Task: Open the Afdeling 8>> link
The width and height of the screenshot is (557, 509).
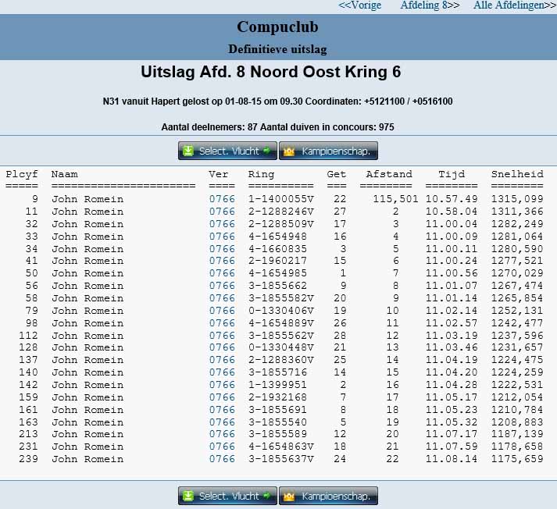Action: click(x=430, y=5)
